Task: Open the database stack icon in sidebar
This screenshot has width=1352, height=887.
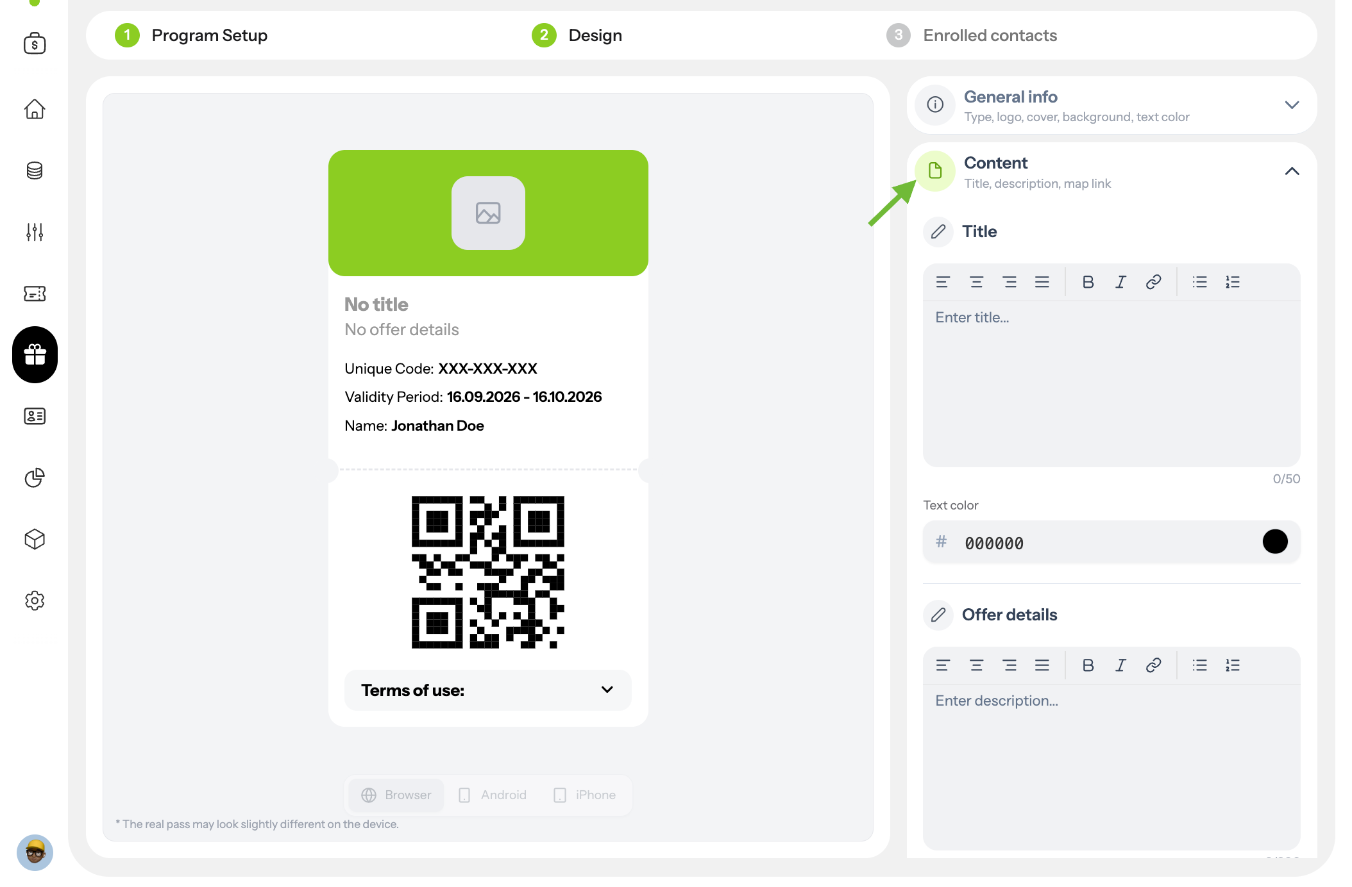Action: pos(35,170)
